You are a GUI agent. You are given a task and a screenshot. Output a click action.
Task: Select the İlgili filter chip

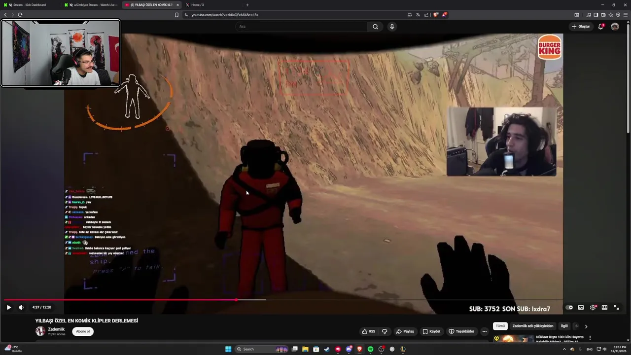564,326
